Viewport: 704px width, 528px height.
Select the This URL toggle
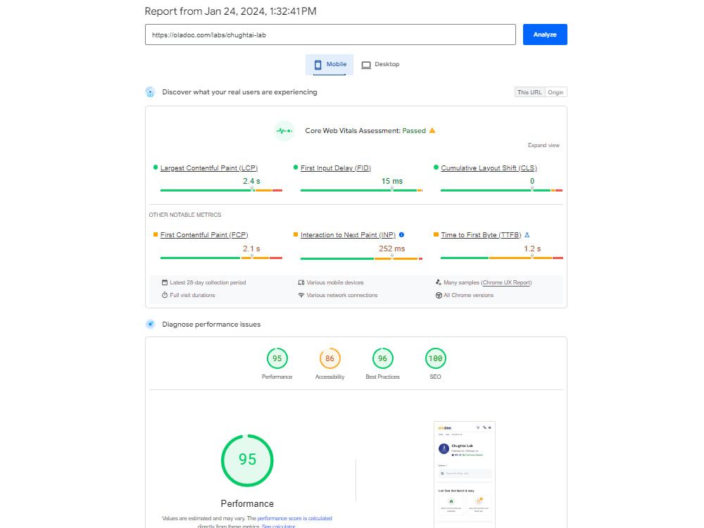coord(529,92)
